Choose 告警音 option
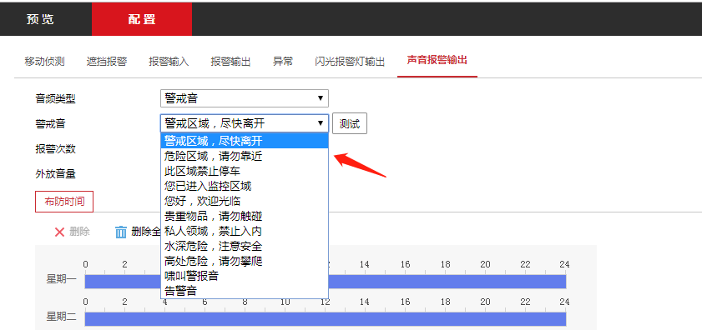 point(245,291)
